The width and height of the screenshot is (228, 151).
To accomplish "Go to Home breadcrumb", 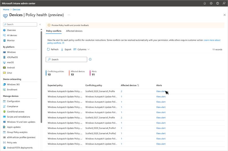I will 6,9.
